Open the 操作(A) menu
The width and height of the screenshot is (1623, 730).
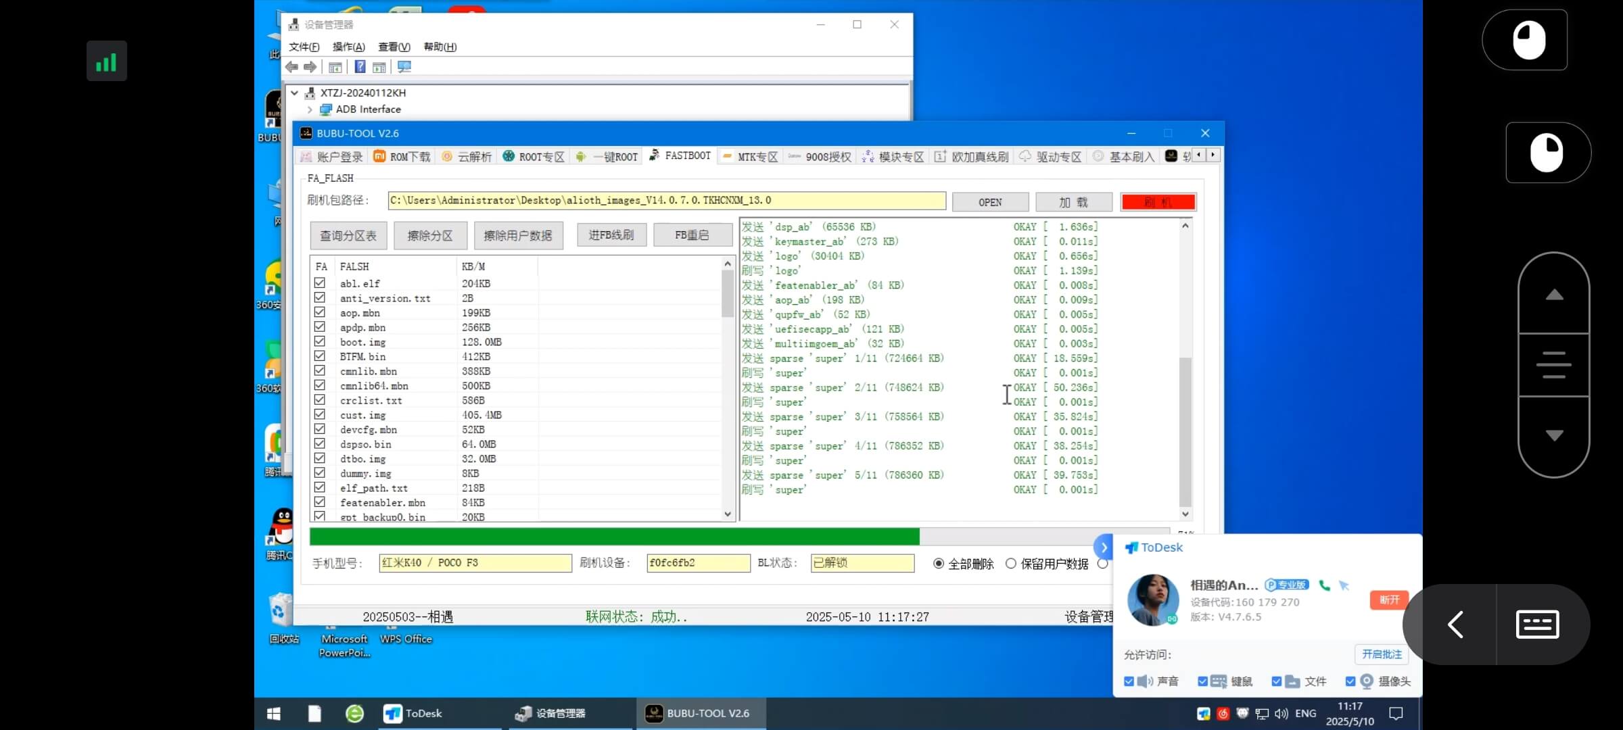(348, 47)
